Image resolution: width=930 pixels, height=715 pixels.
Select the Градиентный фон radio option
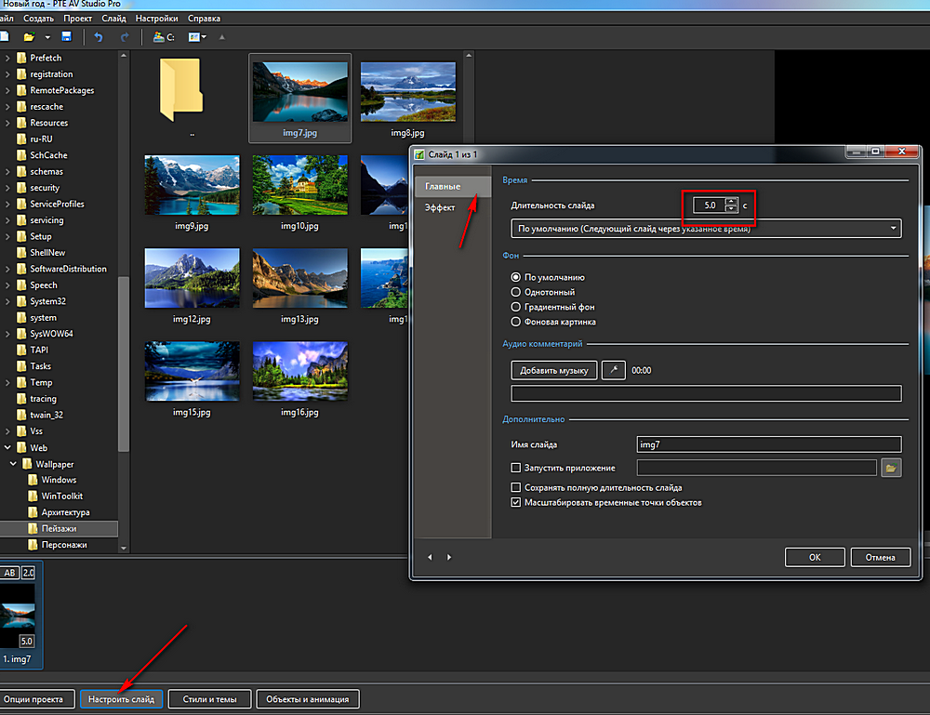tap(516, 307)
